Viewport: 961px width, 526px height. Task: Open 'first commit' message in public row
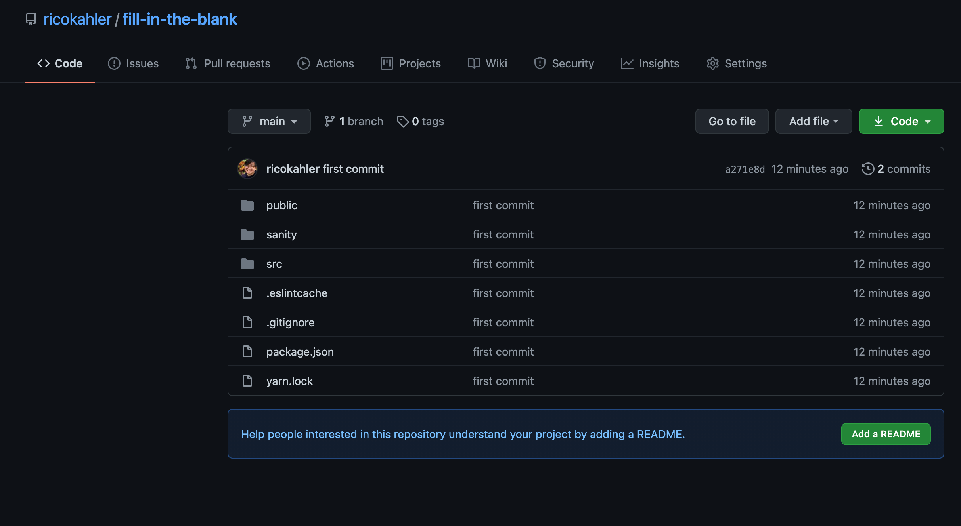point(503,205)
